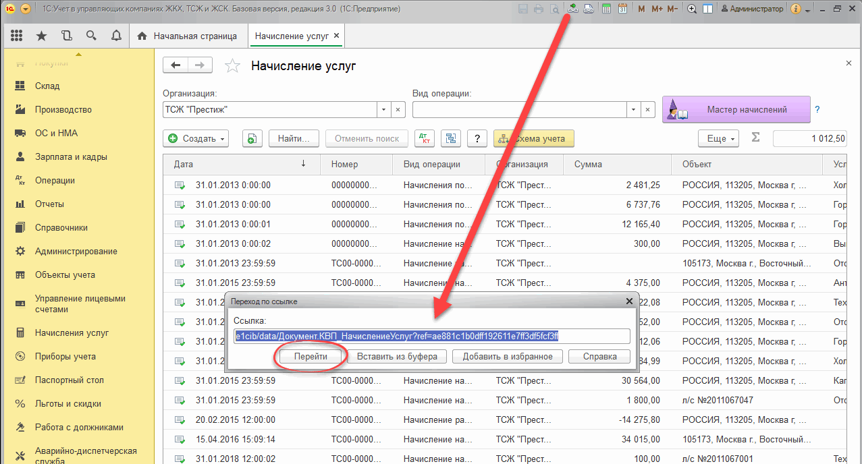
Task: Open the Паспортный стол section
Action: (70, 380)
